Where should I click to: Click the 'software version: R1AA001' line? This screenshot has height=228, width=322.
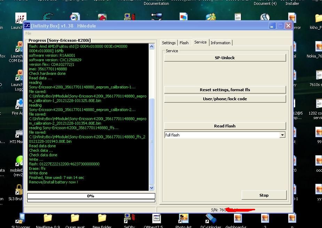[52, 55]
